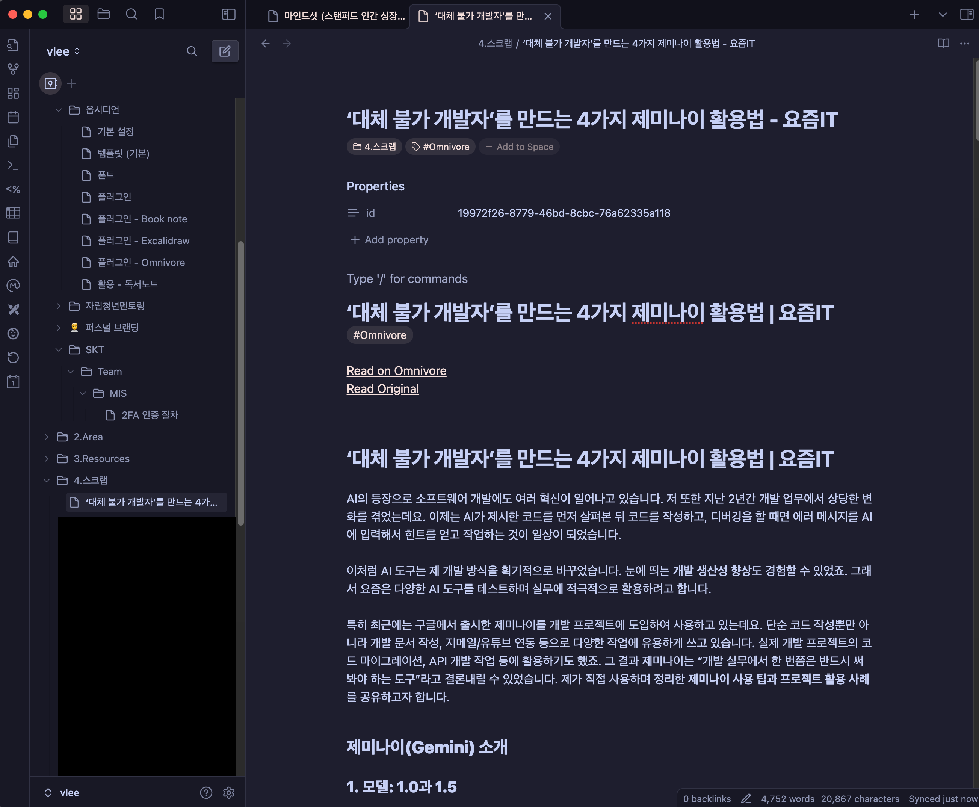This screenshot has height=807, width=979.
Task: Toggle the left sidebar panel
Action: [228, 14]
